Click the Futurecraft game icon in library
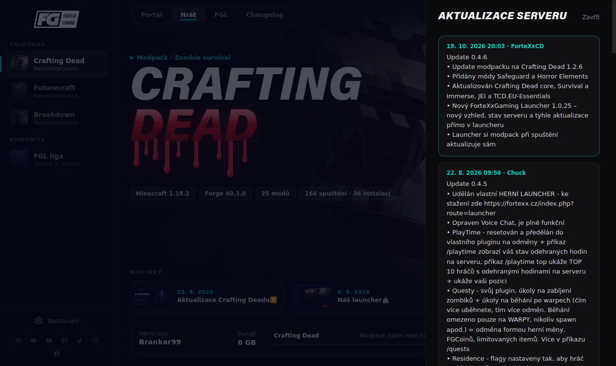616x366 pixels. 19,91
